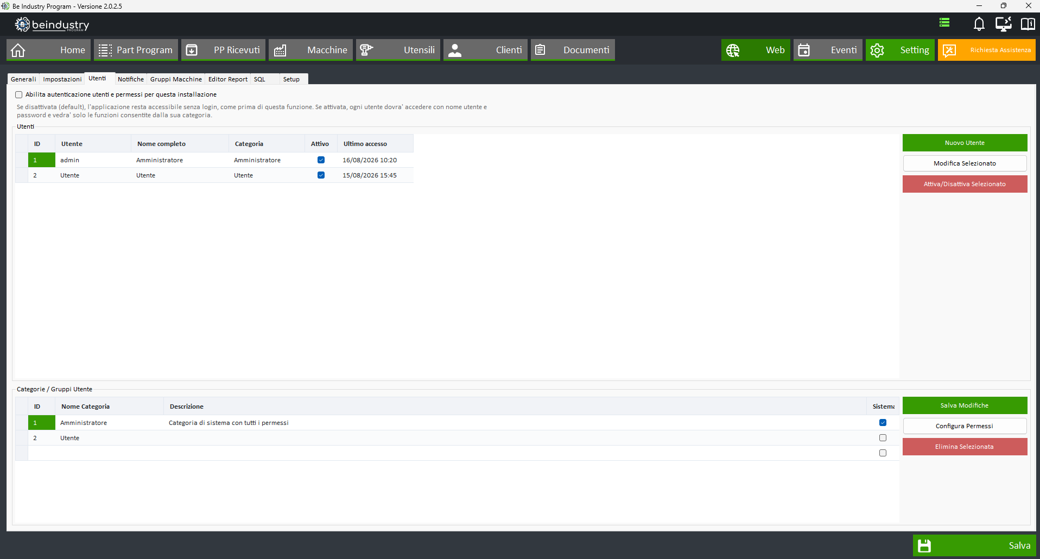
Task: Click the Documenti clipboard icon
Action: 540,50
